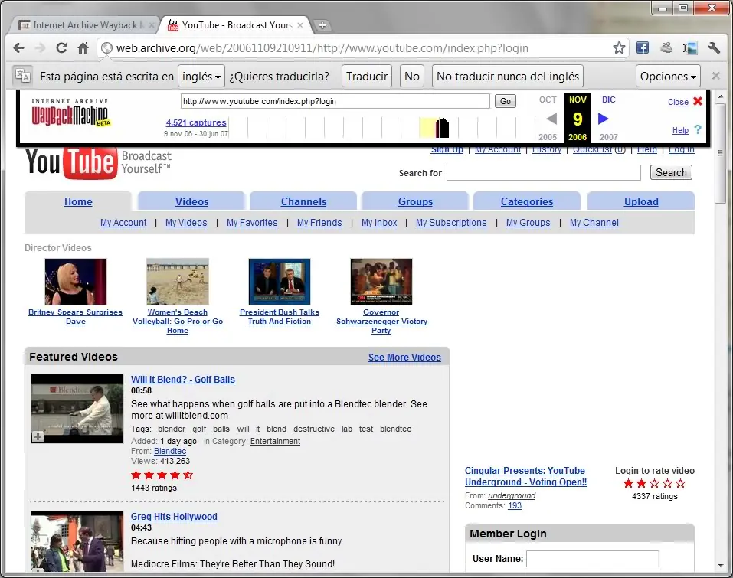Click the Wayback URL input field
Viewport: 733px width, 578px height.
coord(335,101)
